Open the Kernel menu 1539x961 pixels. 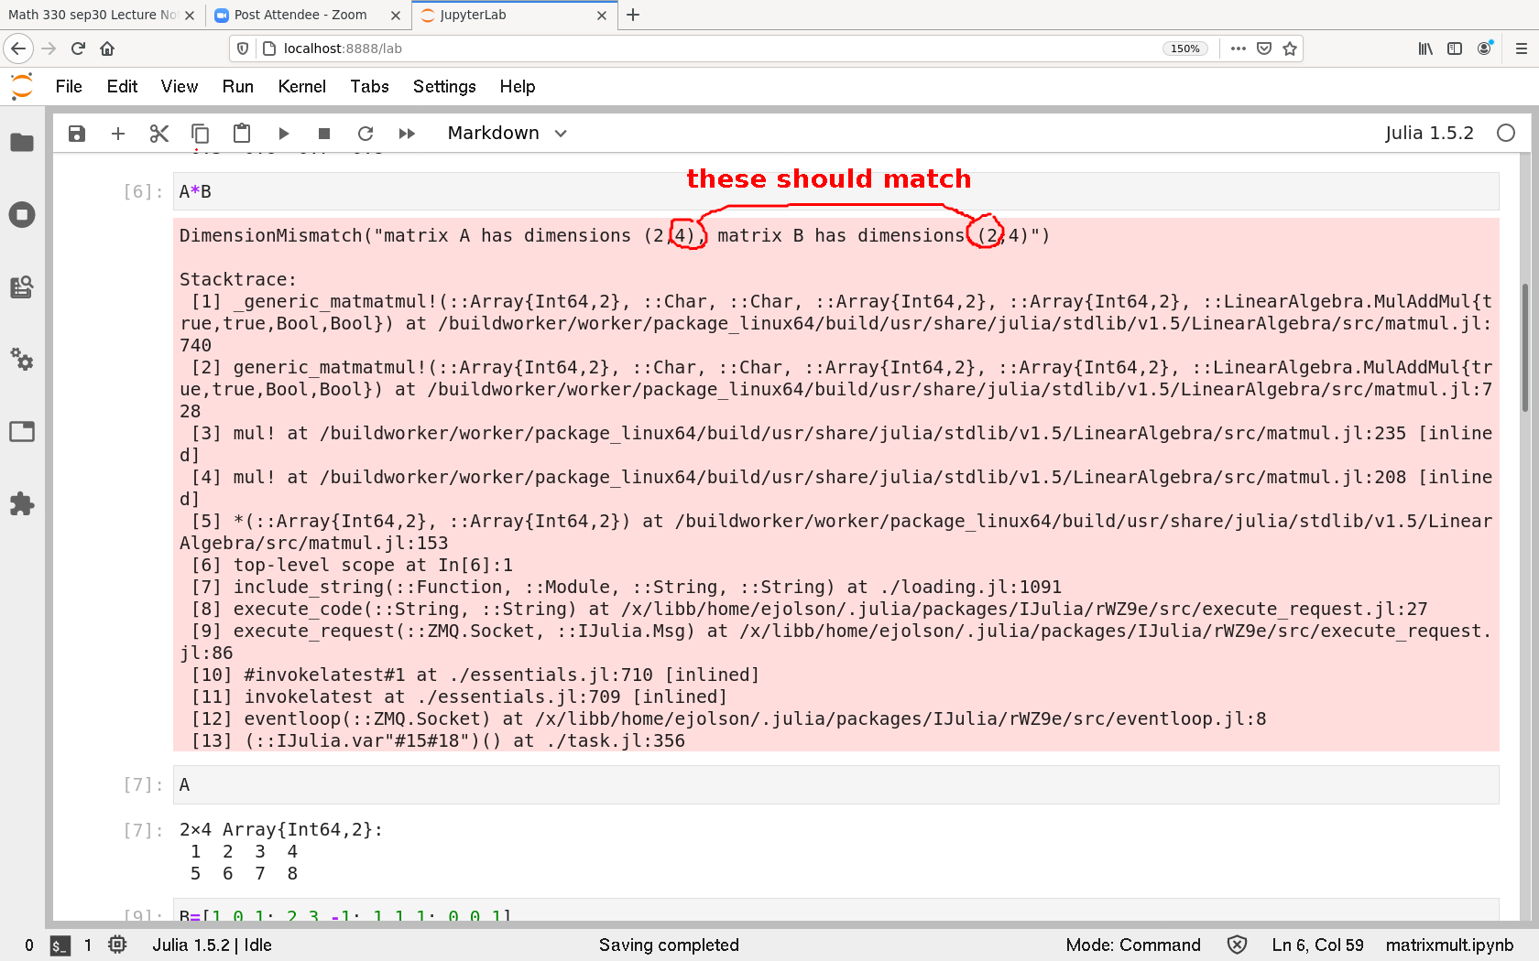[301, 86]
